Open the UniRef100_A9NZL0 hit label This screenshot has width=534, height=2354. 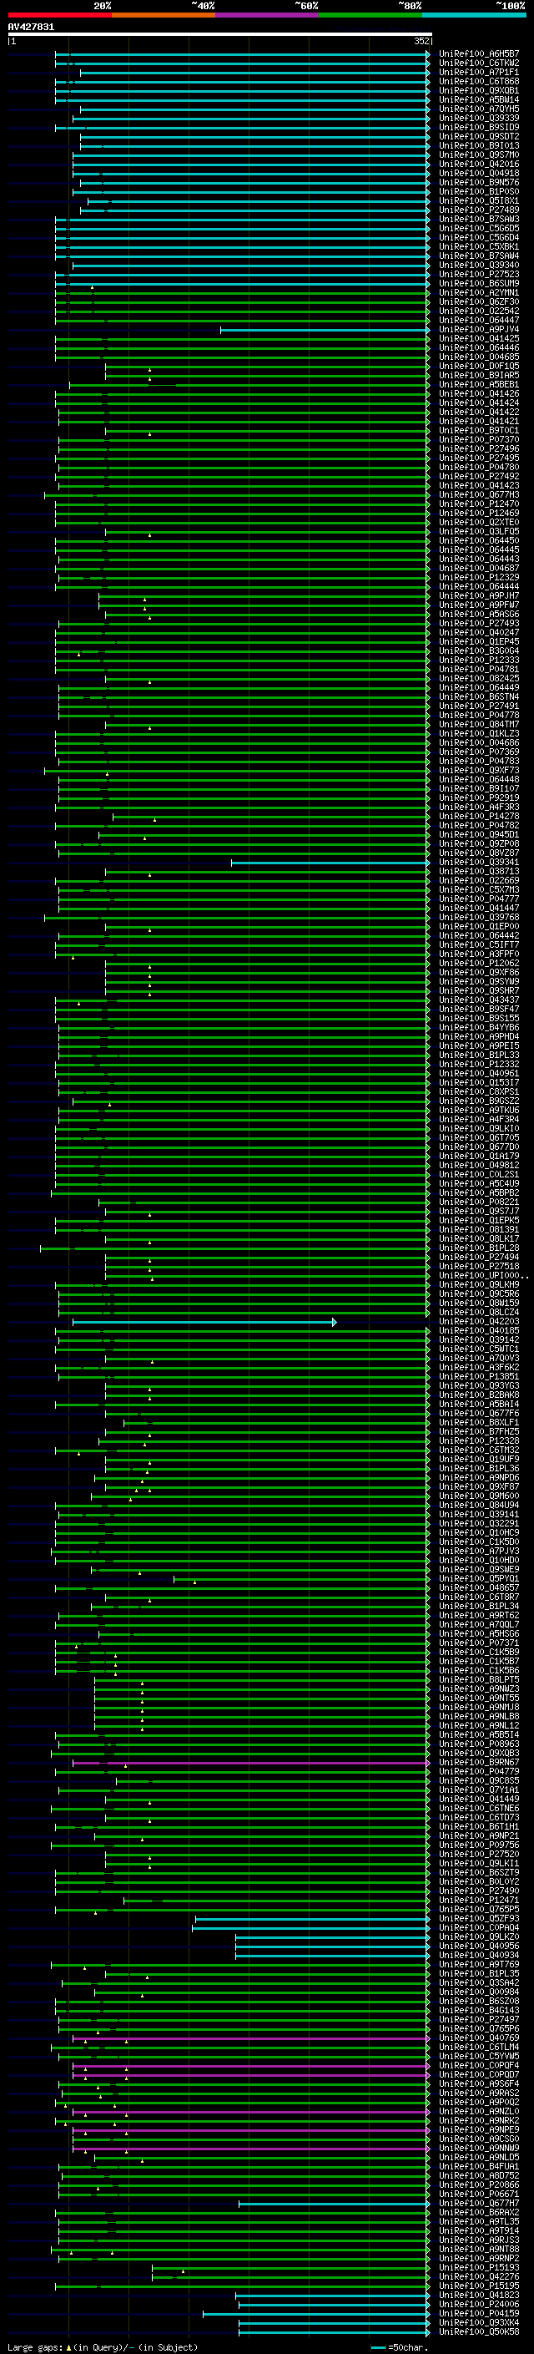(479, 2112)
